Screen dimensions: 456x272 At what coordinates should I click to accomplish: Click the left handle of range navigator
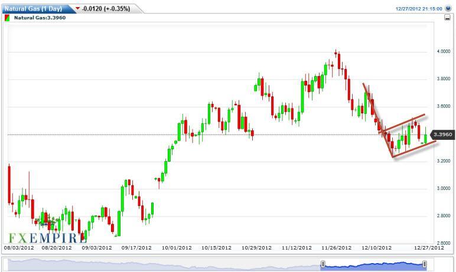coord(323,264)
